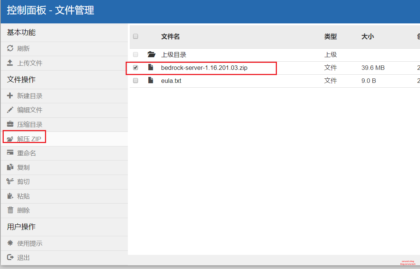
Task: Choose 压缩目录 in sidebar
Action: [x=30, y=124]
